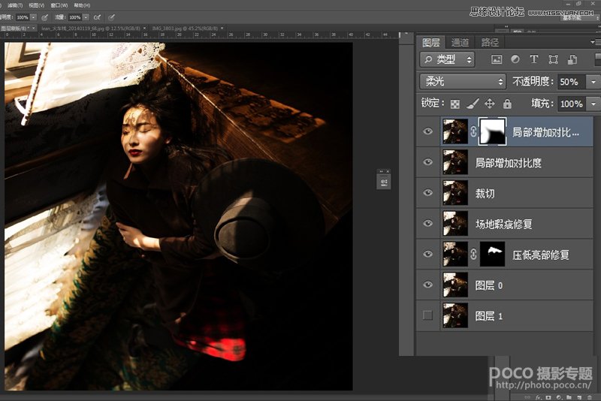Lock layer position move icon
The height and width of the screenshot is (401, 601).
[490, 104]
